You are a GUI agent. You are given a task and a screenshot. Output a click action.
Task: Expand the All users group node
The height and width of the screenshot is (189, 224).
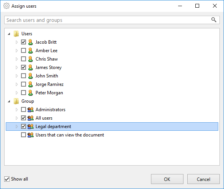coord(16,118)
